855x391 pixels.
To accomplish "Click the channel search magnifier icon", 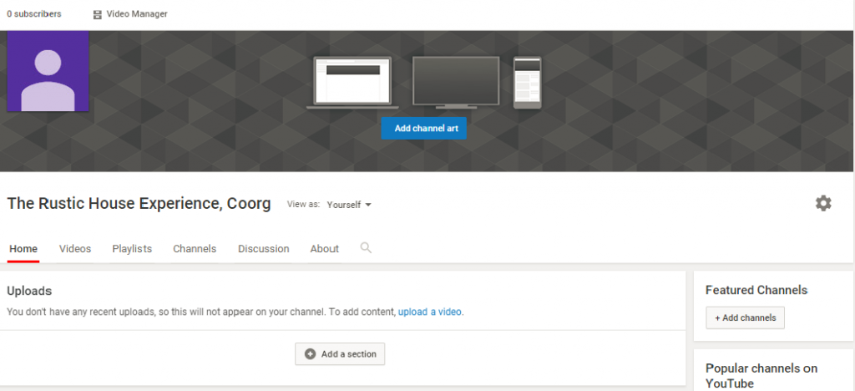I will [x=365, y=248].
